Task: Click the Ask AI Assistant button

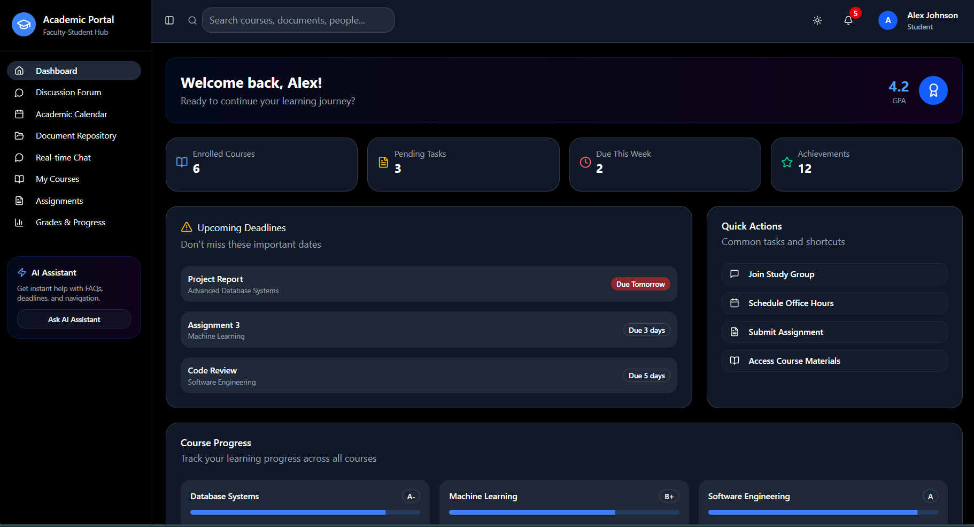Action: pyautogui.click(x=74, y=319)
